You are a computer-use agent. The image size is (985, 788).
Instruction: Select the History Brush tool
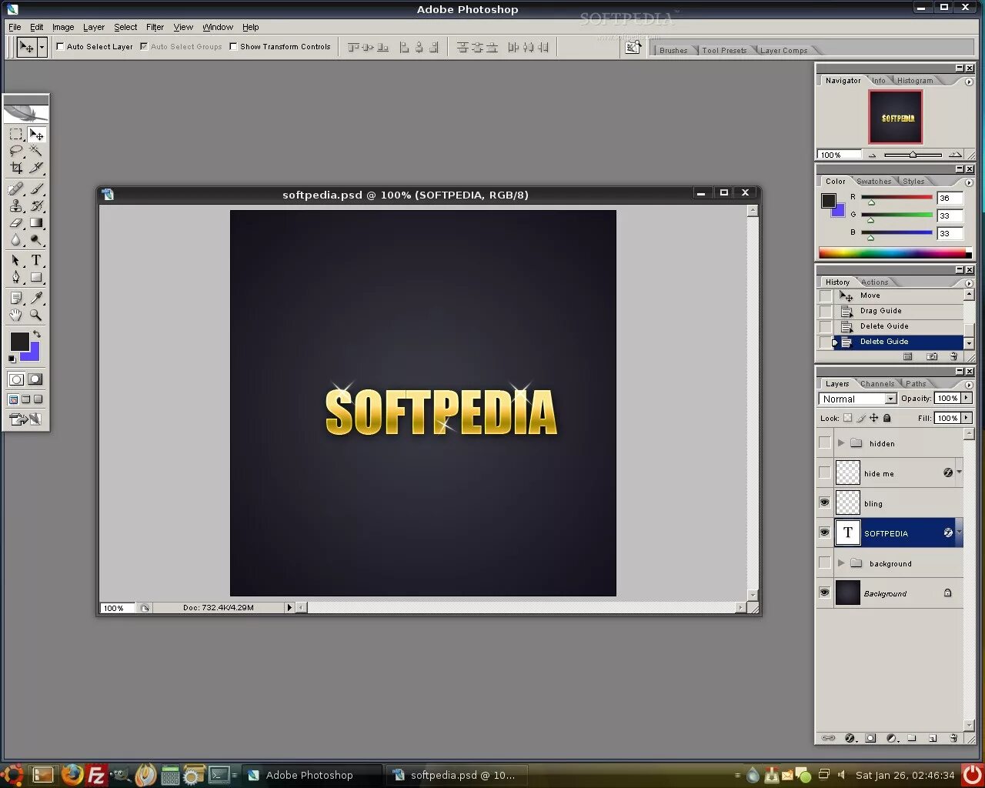pyautogui.click(x=36, y=206)
